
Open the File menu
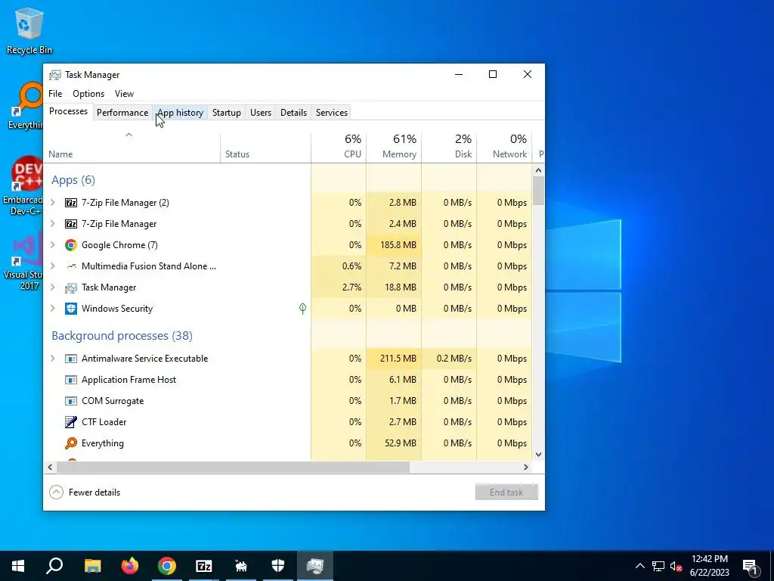click(55, 94)
